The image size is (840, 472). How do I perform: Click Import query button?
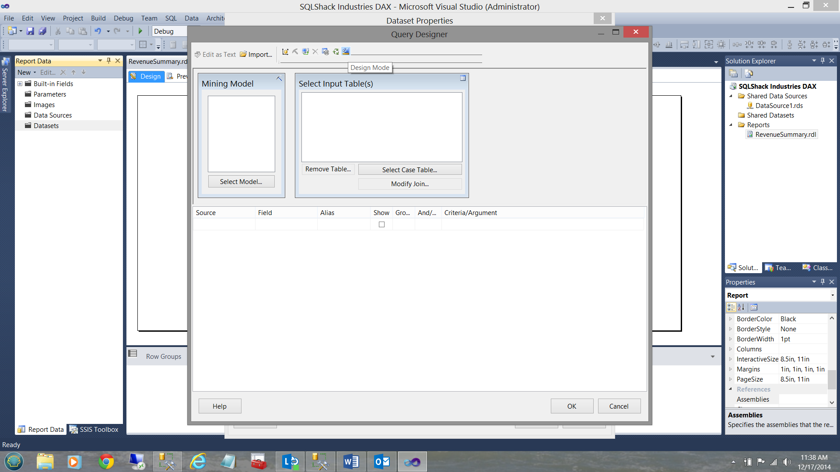256,55
